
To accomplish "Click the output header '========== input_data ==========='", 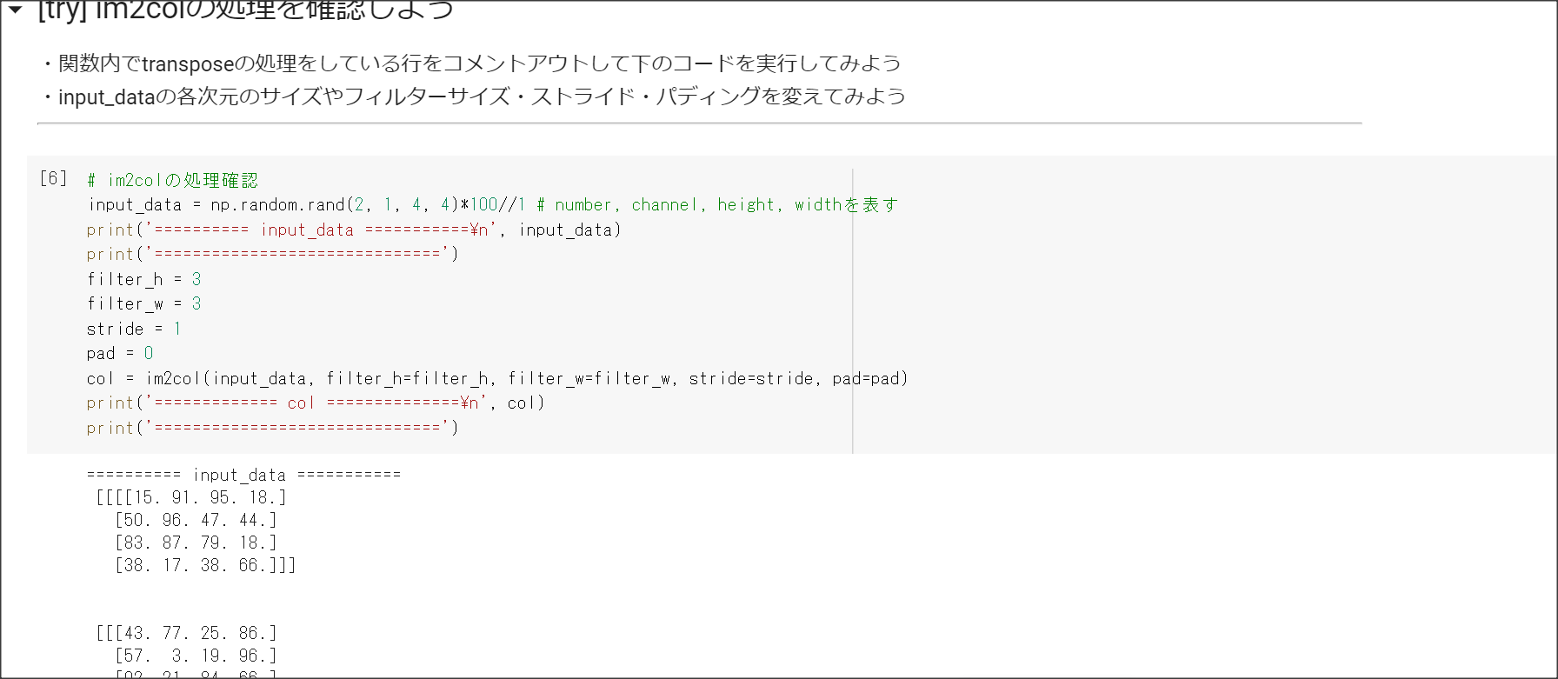I will click(x=243, y=475).
